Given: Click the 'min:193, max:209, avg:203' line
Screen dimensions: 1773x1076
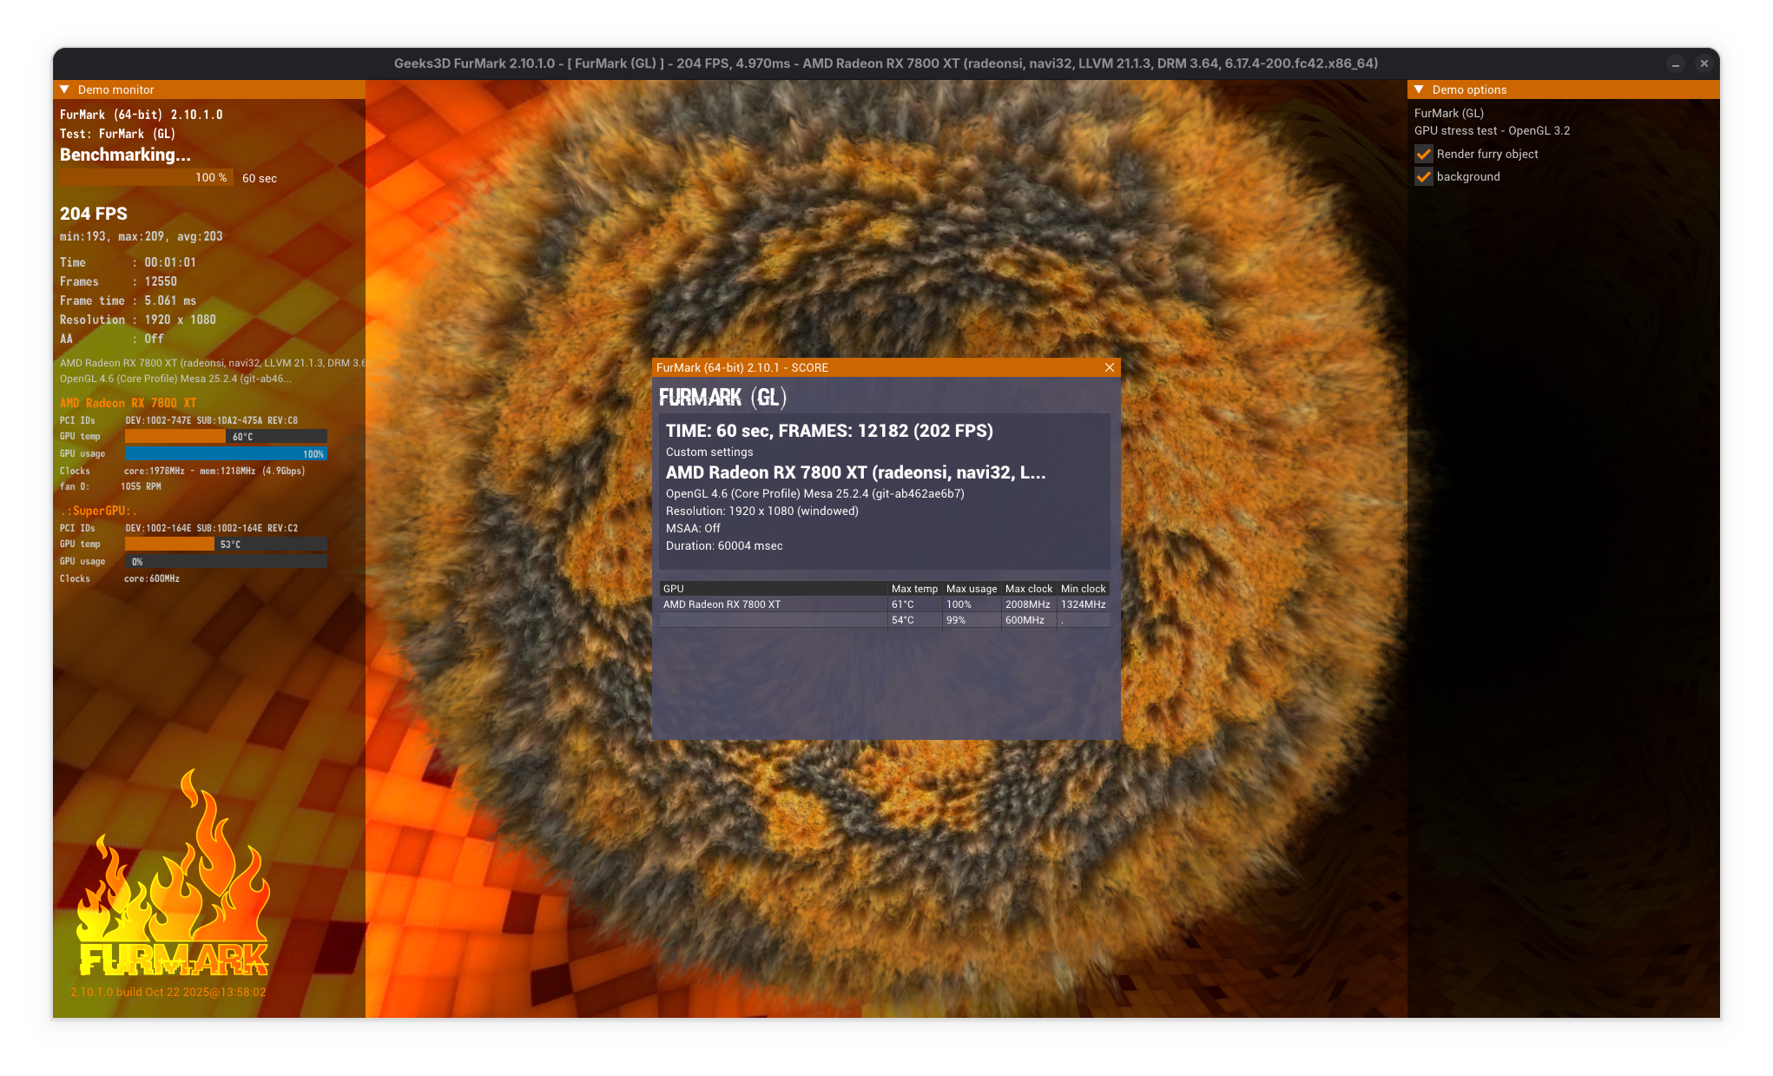Looking at the screenshot, I should click(142, 236).
